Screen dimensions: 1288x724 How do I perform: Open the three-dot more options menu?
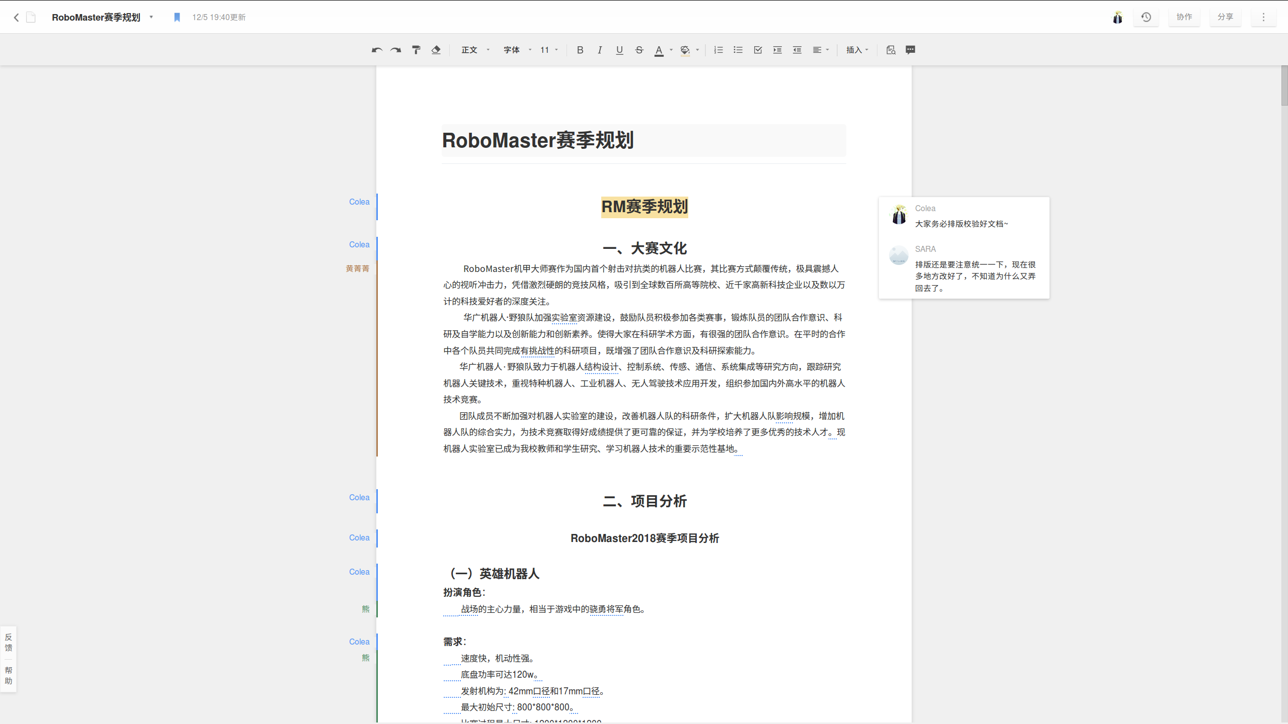1263,17
